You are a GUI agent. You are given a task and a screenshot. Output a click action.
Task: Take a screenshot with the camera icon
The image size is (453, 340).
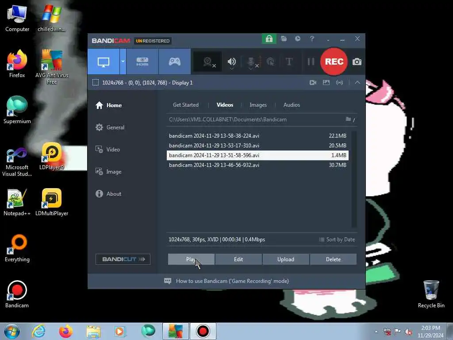point(357,62)
